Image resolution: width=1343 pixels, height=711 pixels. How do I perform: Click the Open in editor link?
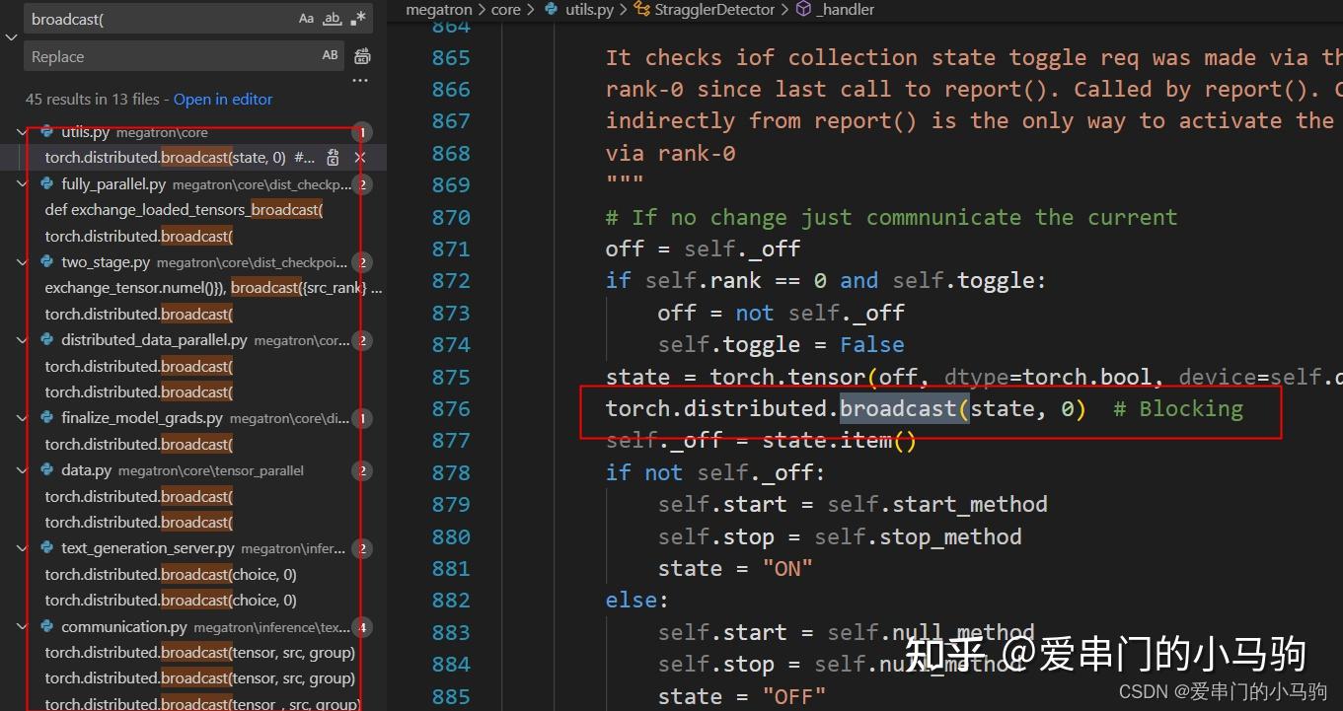tap(222, 99)
